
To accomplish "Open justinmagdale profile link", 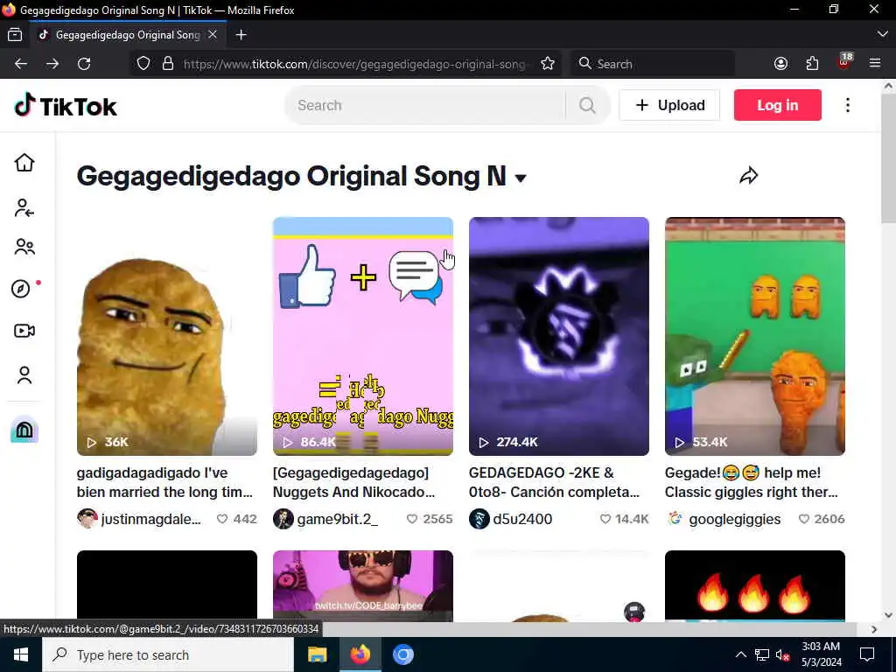I will pyautogui.click(x=139, y=519).
